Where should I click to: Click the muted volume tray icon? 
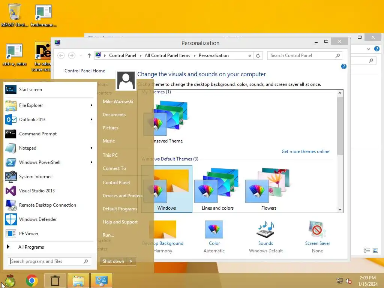click(348, 280)
